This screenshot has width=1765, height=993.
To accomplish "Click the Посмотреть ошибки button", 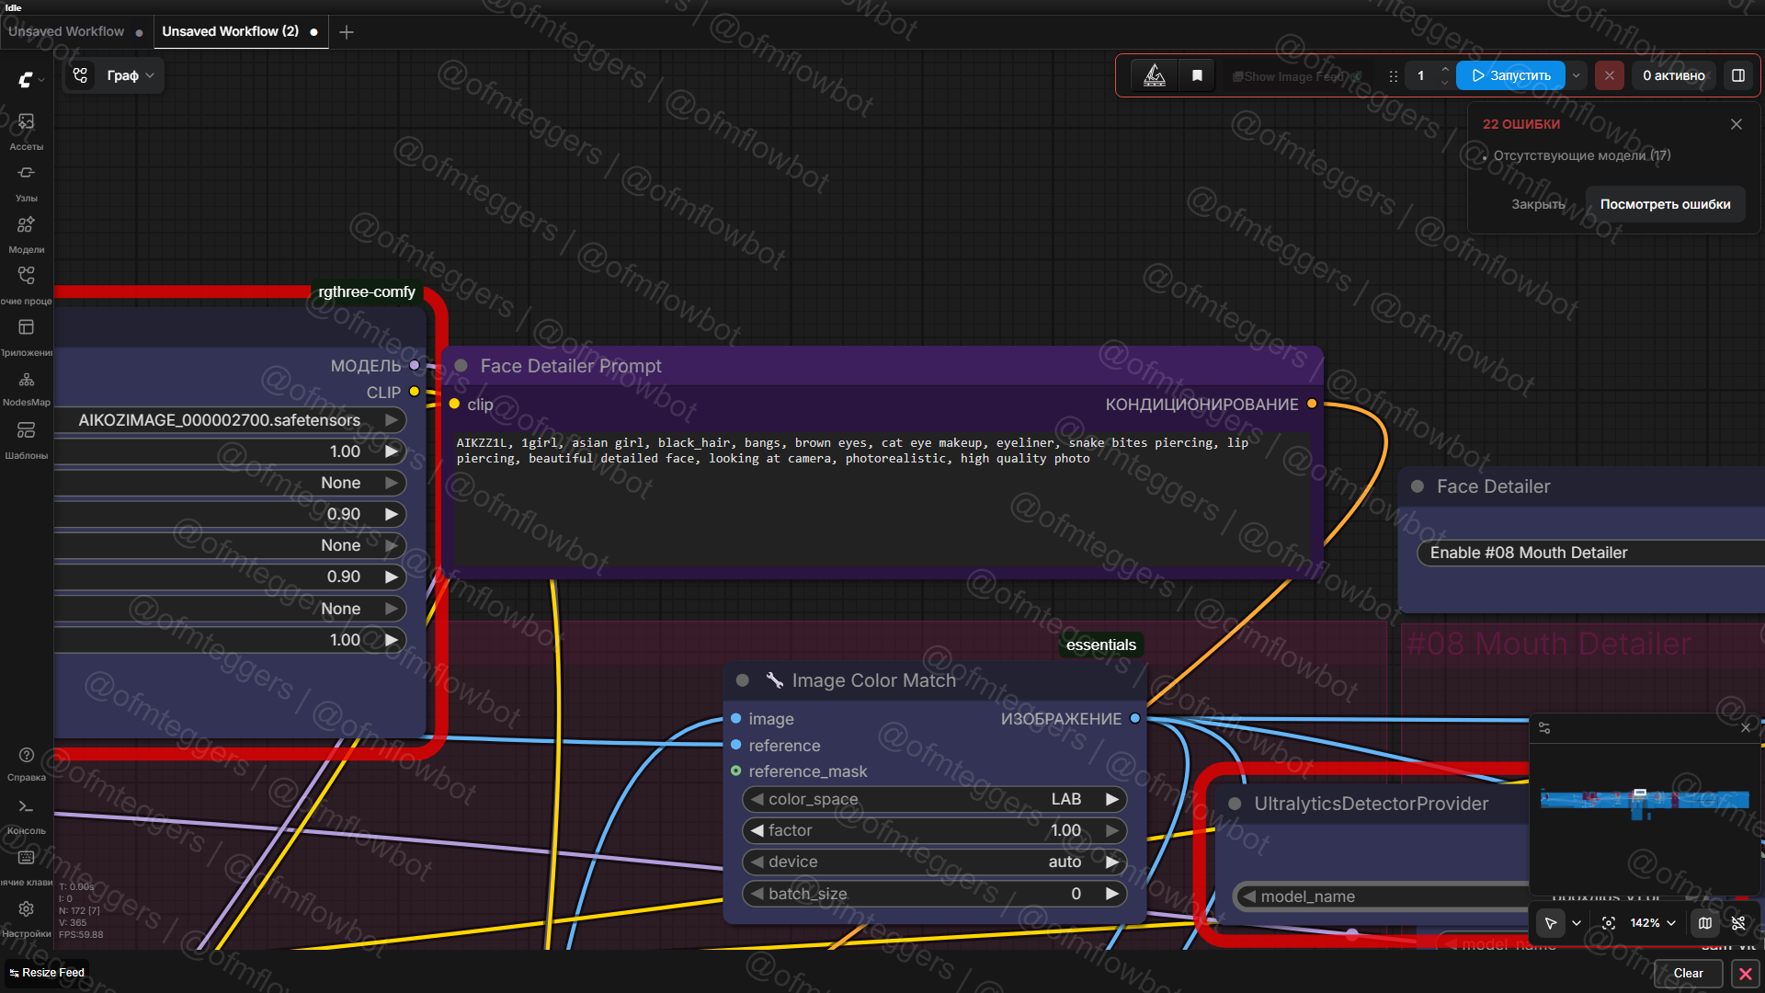I will tap(1665, 204).
